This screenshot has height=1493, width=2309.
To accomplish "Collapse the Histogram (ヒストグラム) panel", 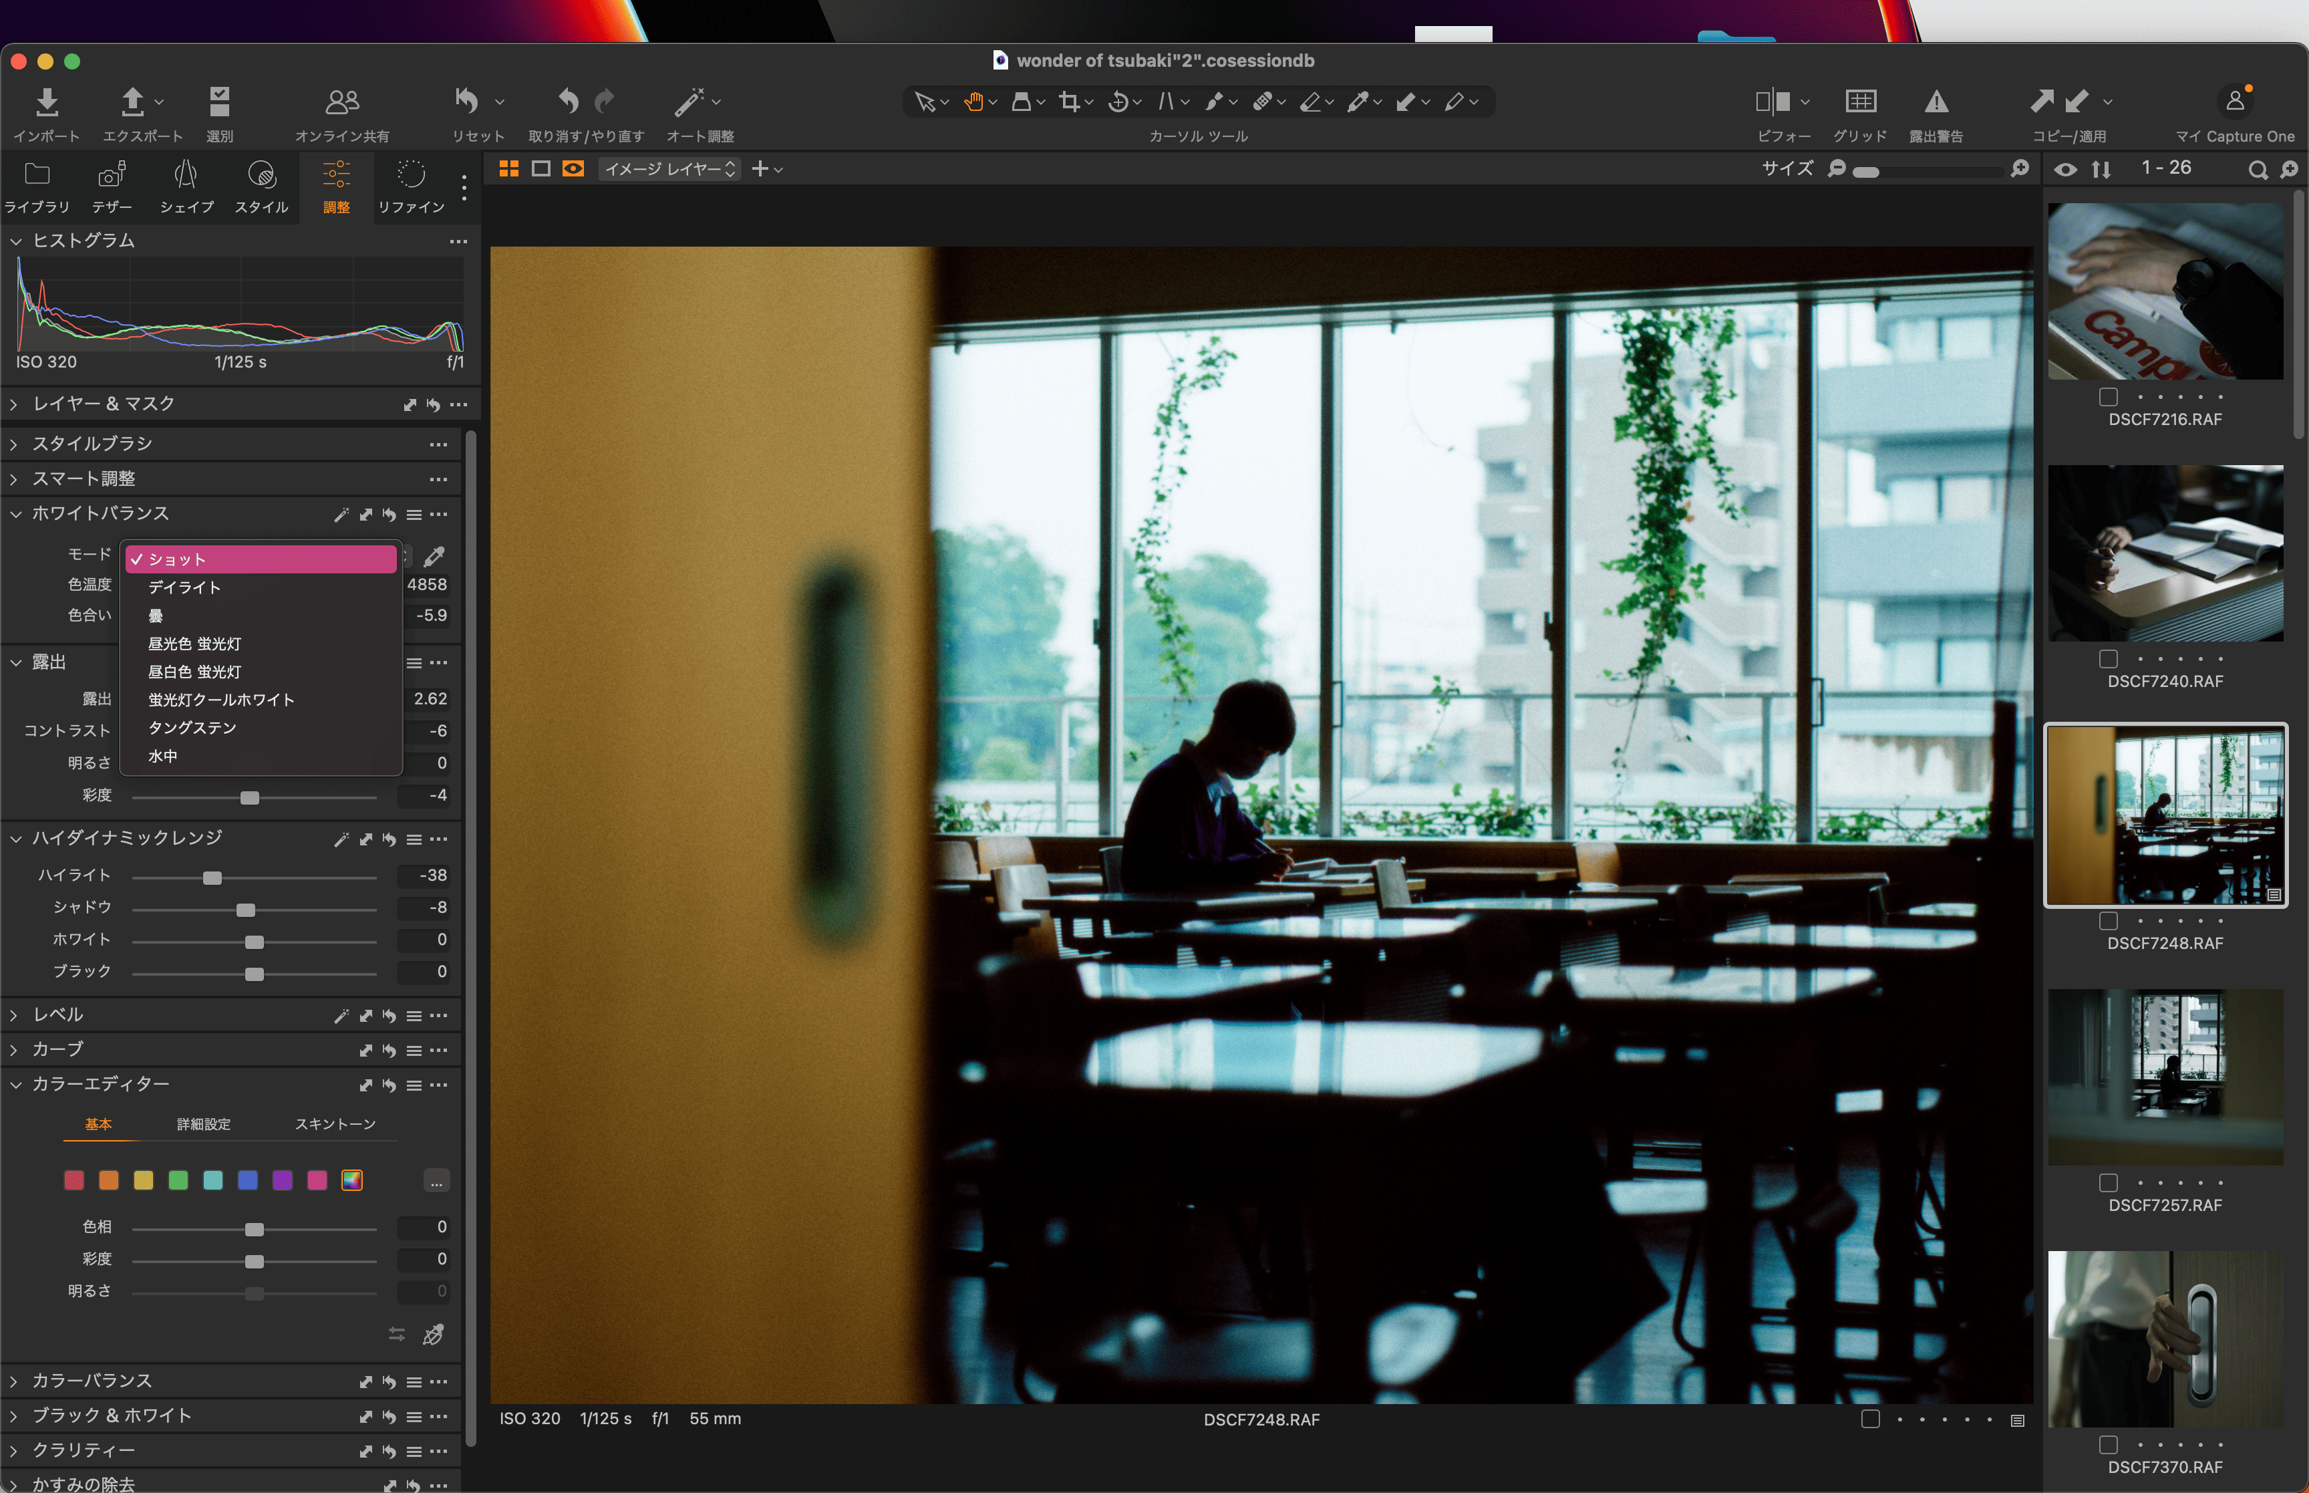I will coord(15,241).
